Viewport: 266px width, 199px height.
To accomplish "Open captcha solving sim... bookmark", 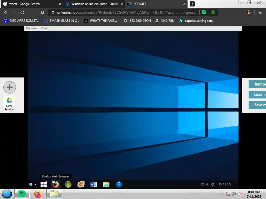I will tap(197, 21).
